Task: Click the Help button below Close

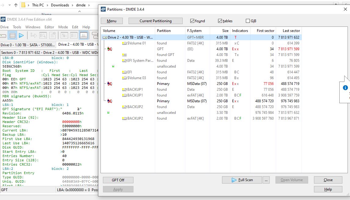Action: click(x=328, y=189)
